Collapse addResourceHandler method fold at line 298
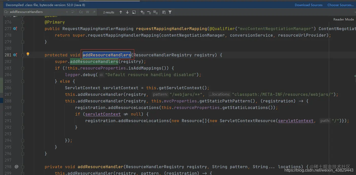356x175 pixels. pos(23,167)
